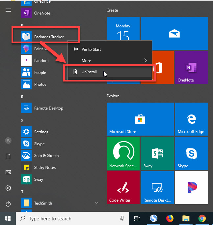Open the Code Writer tile

click(123, 188)
